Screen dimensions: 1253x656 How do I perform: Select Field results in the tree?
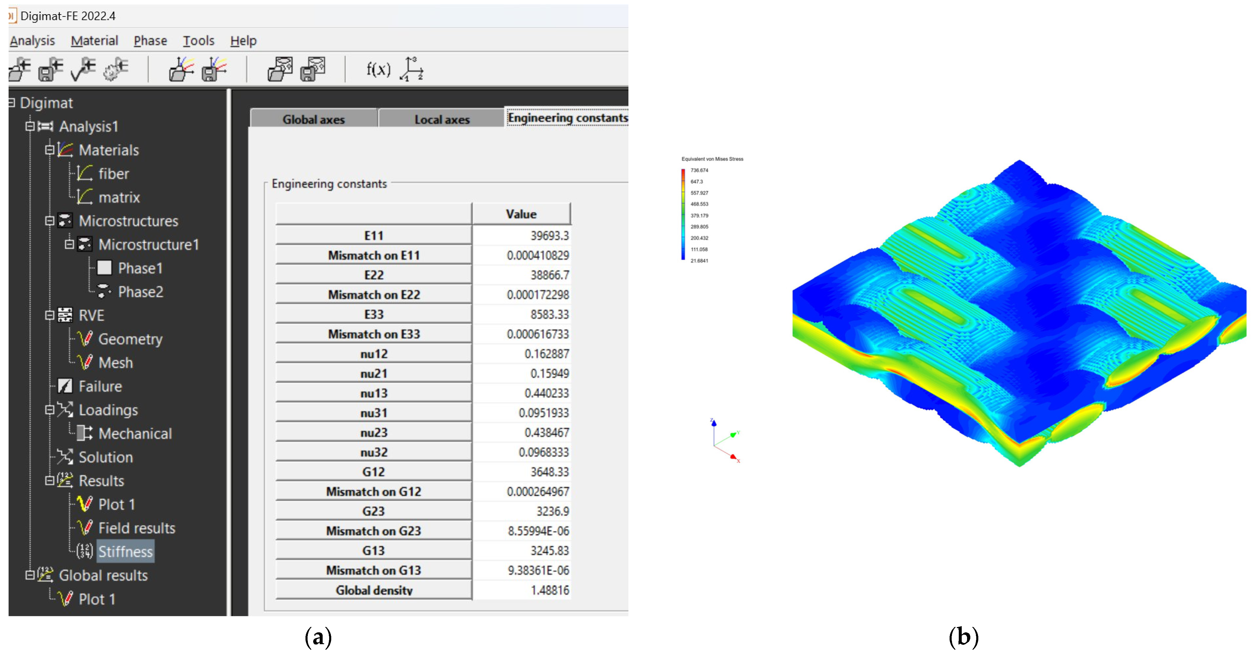[136, 528]
